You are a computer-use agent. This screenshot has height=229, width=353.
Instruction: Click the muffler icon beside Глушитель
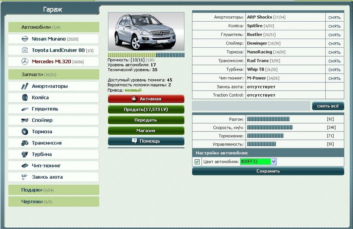tap(25, 109)
